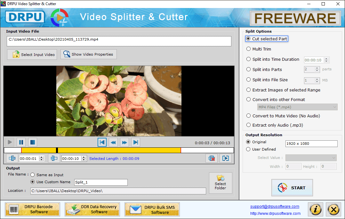Image resolution: width=345 pixels, height=219 pixels.
Task: Decrease the time duration spinner value
Action: pyautogui.click(x=326, y=61)
